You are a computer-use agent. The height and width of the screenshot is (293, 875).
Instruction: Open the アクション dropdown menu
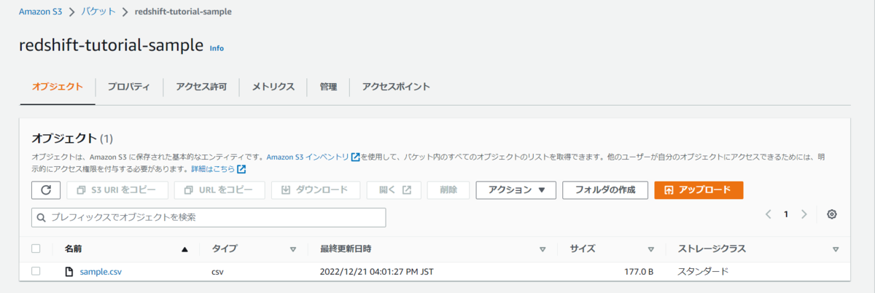[516, 190]
